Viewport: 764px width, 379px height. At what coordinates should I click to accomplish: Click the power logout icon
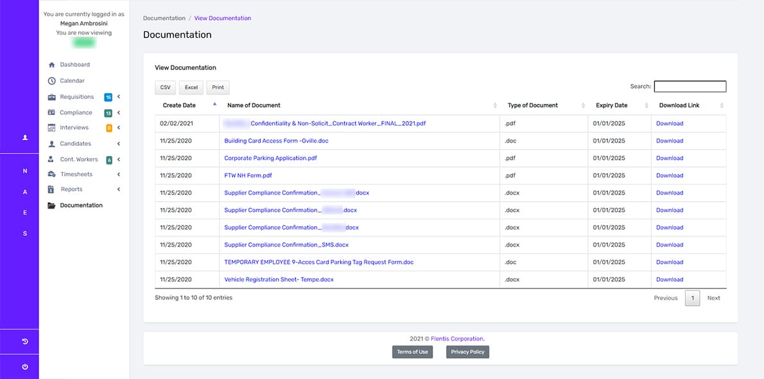coord(25,367)
